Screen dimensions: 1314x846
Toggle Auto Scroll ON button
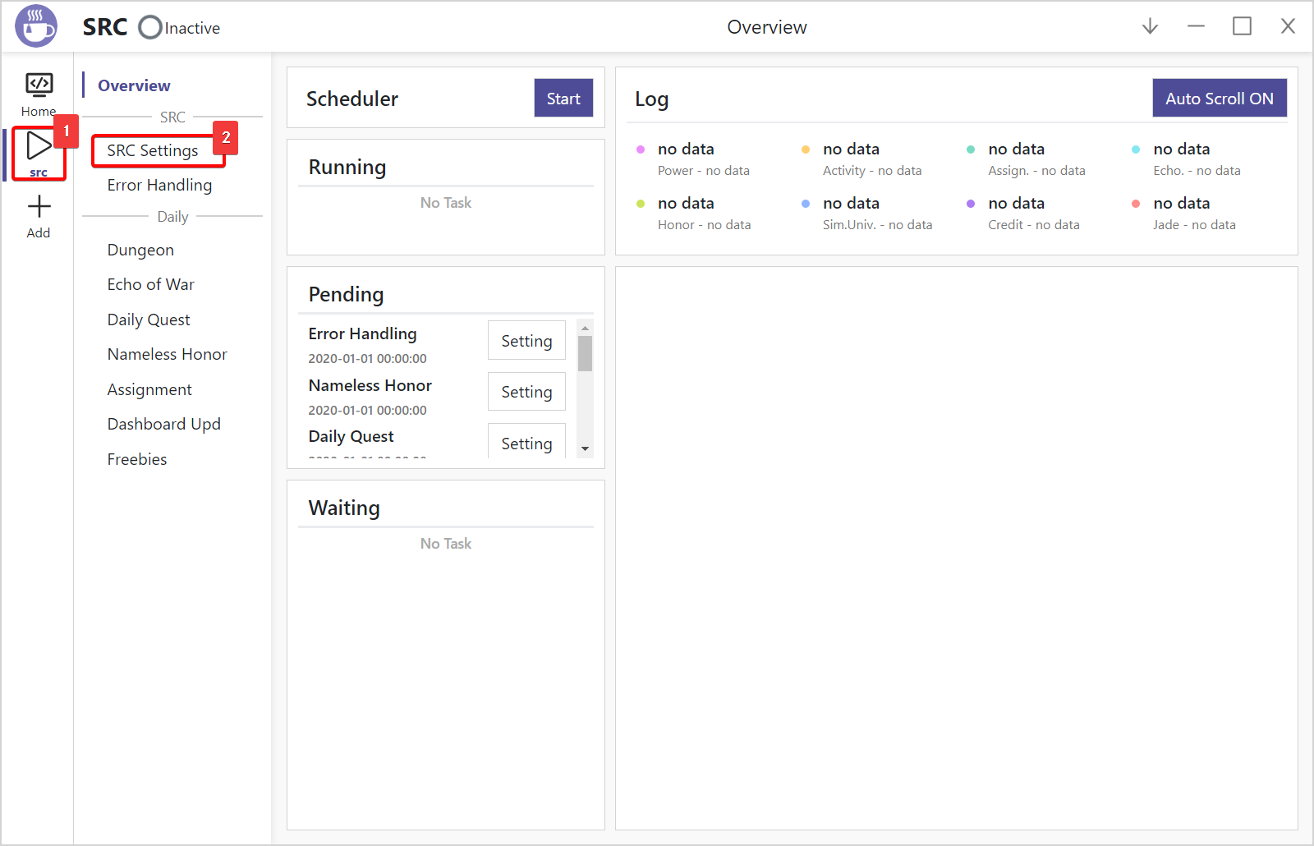(1220, 98)
